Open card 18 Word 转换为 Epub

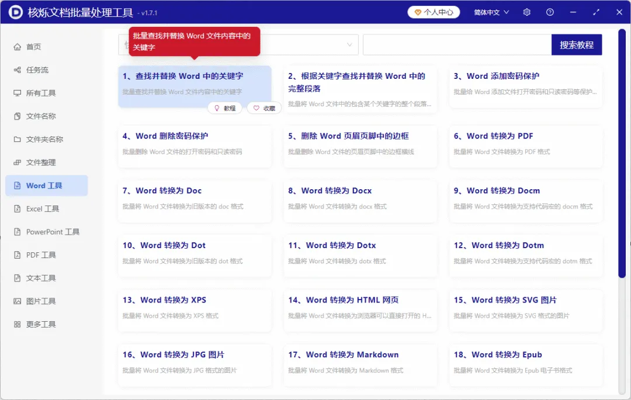[x=526, y=365]
